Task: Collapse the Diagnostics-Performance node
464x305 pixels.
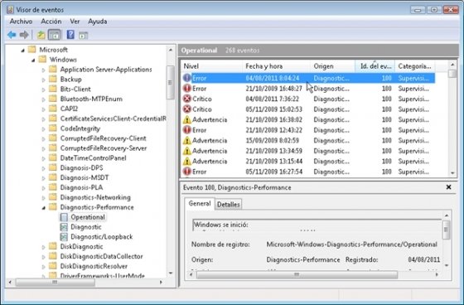Action: (x=43, y=208)
